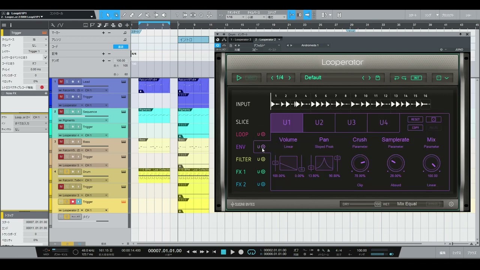Select the Range tool

116,15
